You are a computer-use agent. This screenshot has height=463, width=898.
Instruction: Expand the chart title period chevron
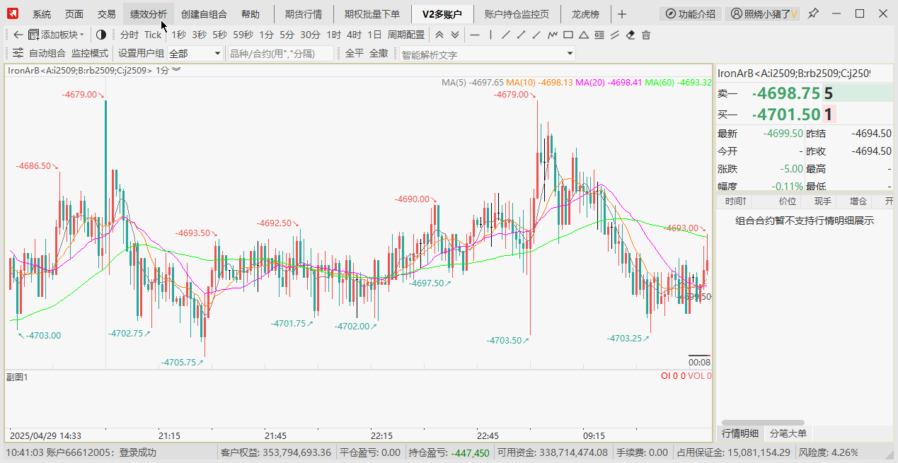(x=176, y=69)
